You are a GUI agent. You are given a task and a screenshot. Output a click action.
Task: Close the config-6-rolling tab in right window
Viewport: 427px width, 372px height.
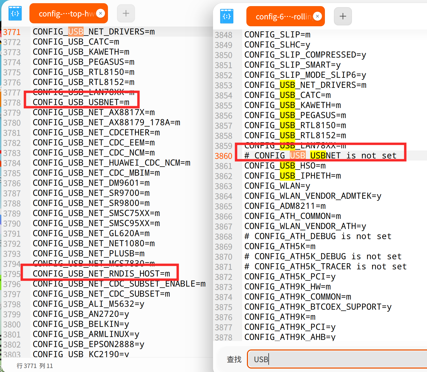(317, 16)
